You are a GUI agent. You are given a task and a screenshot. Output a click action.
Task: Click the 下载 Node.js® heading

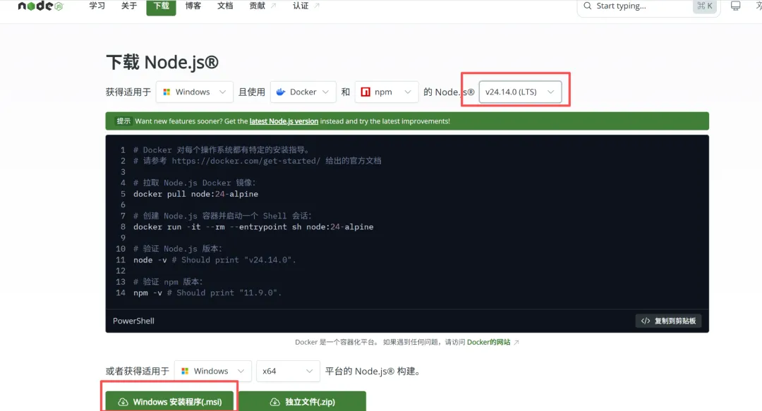tap(162, 62)
